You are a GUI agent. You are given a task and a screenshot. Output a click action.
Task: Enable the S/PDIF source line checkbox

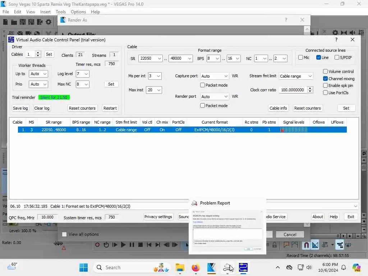coord(337,57)
